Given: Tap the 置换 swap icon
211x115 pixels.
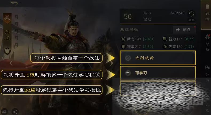Looking at the screenshot, I should tap(191, 14).
